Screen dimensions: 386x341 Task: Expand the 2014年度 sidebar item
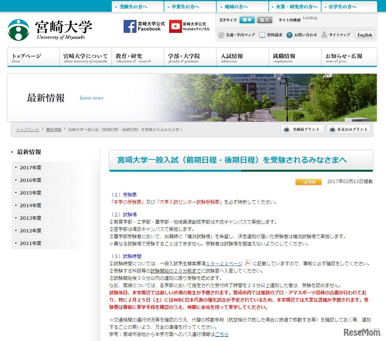[x=30, y=205]
